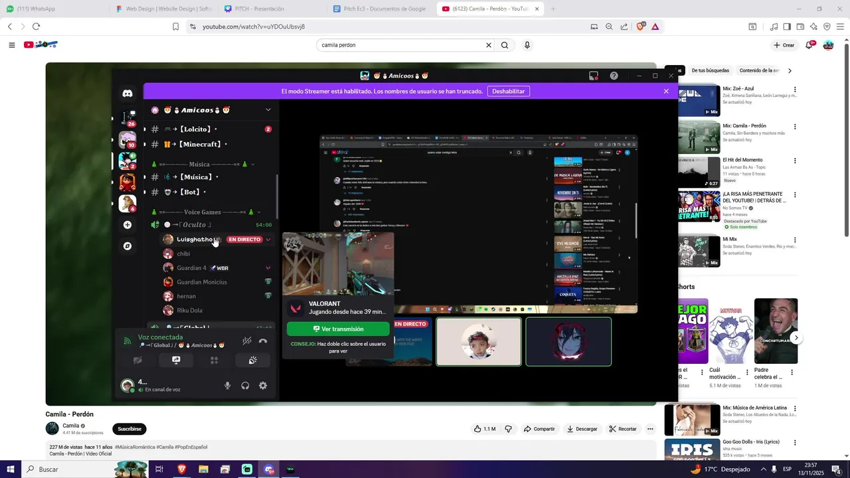Viewport: 850px width, 478px height.
Task: Open the YouTube account avatar menu
Action: pyautogui.click(x=828, y=45)
